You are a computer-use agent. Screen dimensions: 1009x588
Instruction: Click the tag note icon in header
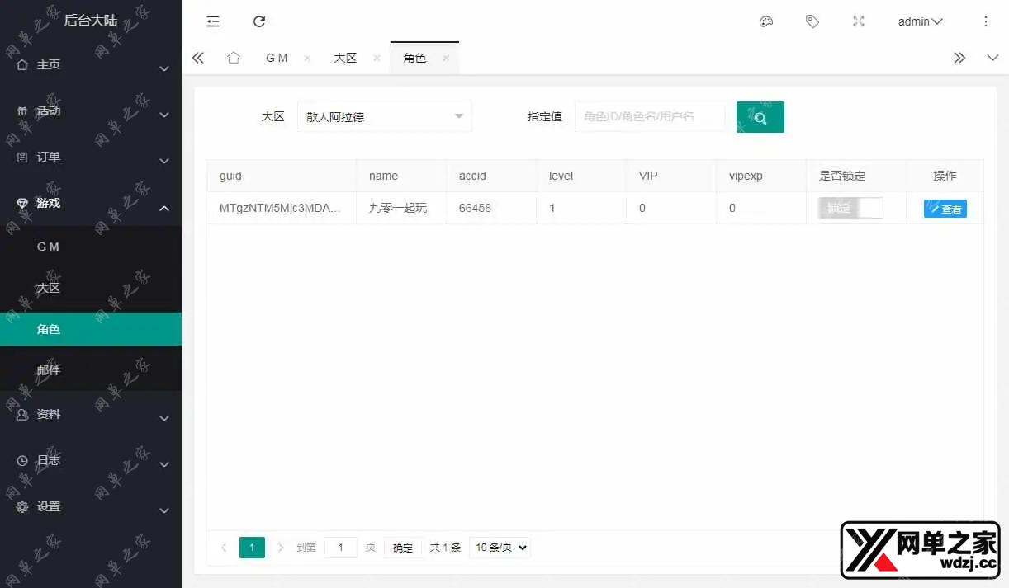click(x=812, y=21)
